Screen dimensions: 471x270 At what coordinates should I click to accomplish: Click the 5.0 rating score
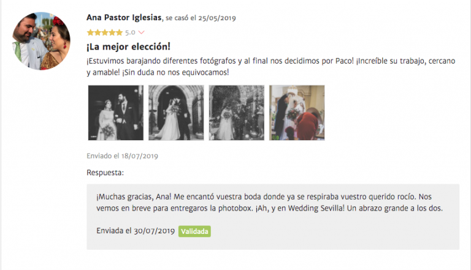130,32
